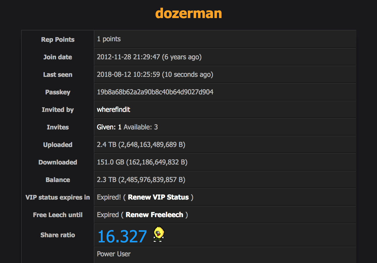Click the dozerman username heading
The image size is (377, 263).
pyautogui.click(x=188, y=13)
